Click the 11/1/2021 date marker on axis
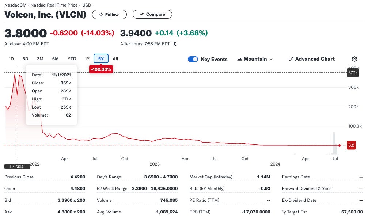 [x=17, y=167]
